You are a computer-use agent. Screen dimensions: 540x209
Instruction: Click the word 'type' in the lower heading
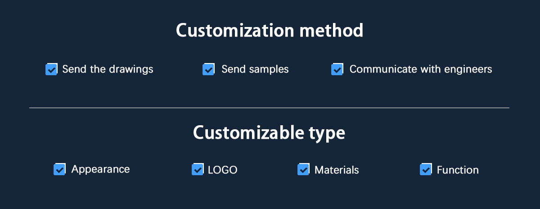327,133
